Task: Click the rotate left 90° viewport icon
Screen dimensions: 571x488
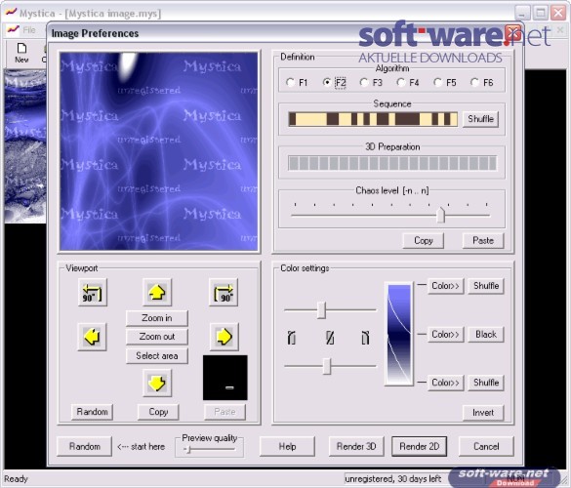Action: click(x=93, y=293)
